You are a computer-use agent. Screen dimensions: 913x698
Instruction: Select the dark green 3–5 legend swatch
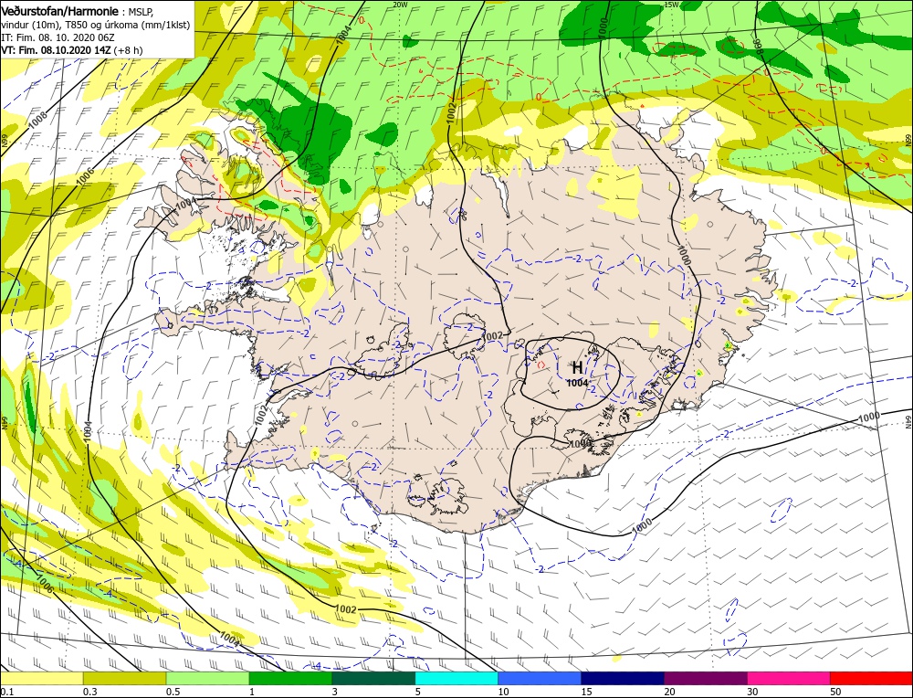pyautogui.click(x=373, y=678)
